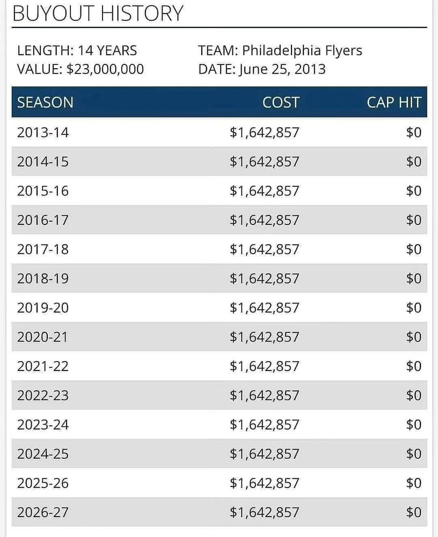Click the $23,000,000 contract value text
The height and width of the screenshot is (537, 438).
105,69
